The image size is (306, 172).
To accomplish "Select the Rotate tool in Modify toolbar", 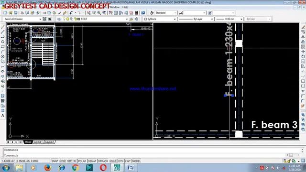I will 303,56.
